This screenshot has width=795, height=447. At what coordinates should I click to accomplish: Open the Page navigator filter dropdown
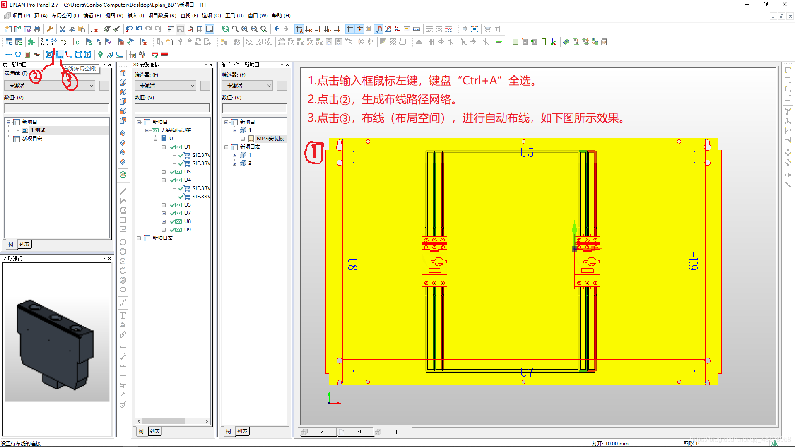click(92, 86)
